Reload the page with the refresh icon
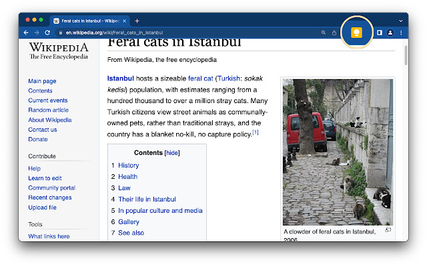This screenshot has width=427, height=266. pyautogui.click(x=47, y=32)
